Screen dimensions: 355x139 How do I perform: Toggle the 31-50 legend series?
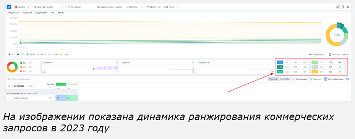41,54
